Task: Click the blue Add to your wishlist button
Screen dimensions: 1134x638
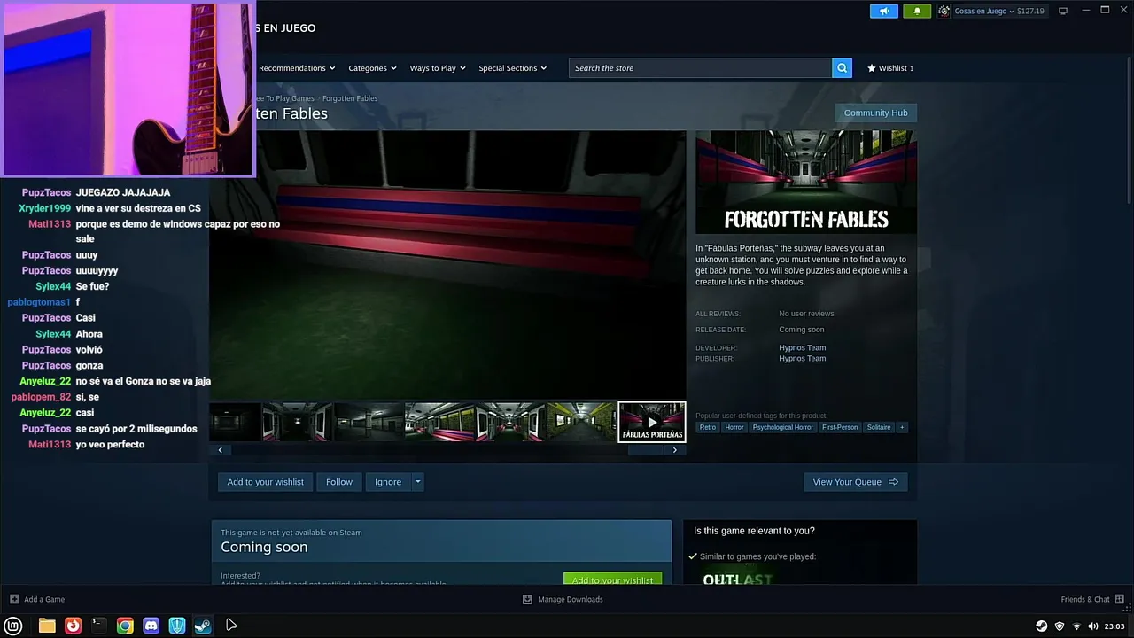Action: coord(265,482)
